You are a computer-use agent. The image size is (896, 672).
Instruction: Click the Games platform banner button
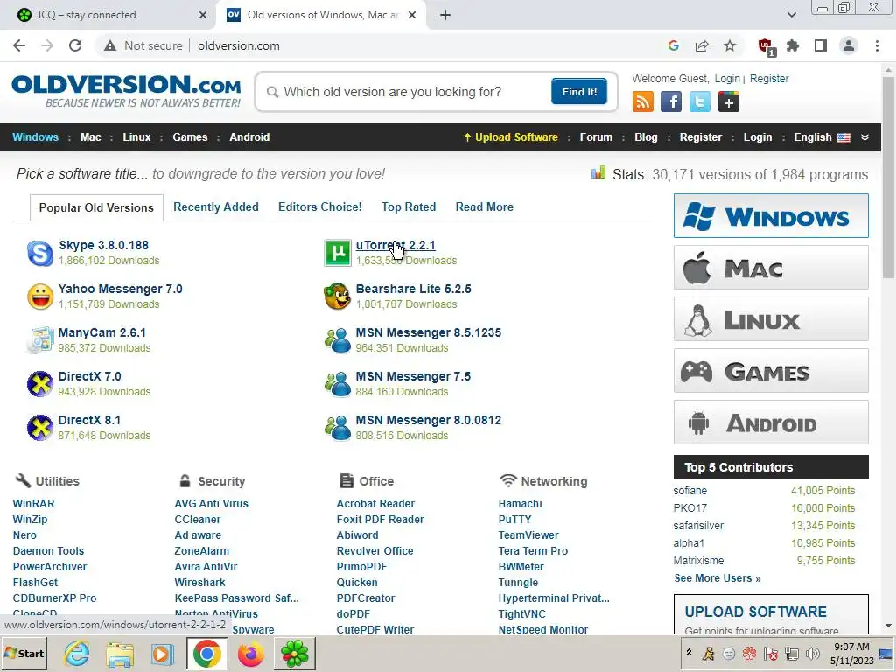771,371
